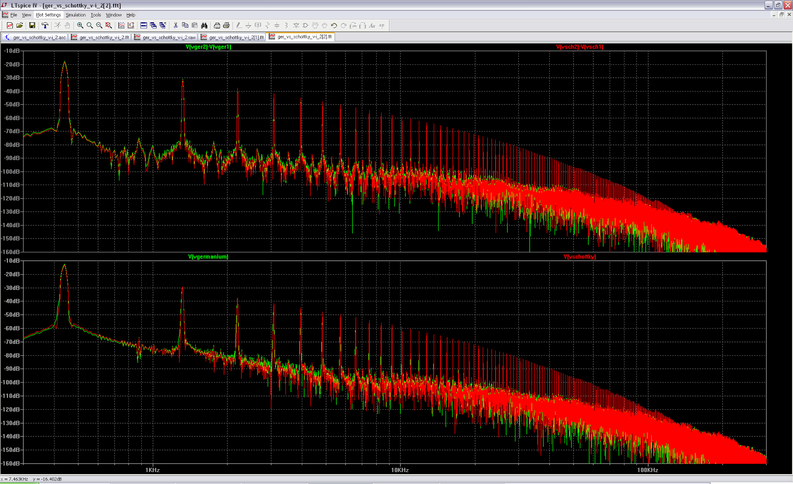Undo the last action

click(x=333, y=25)
